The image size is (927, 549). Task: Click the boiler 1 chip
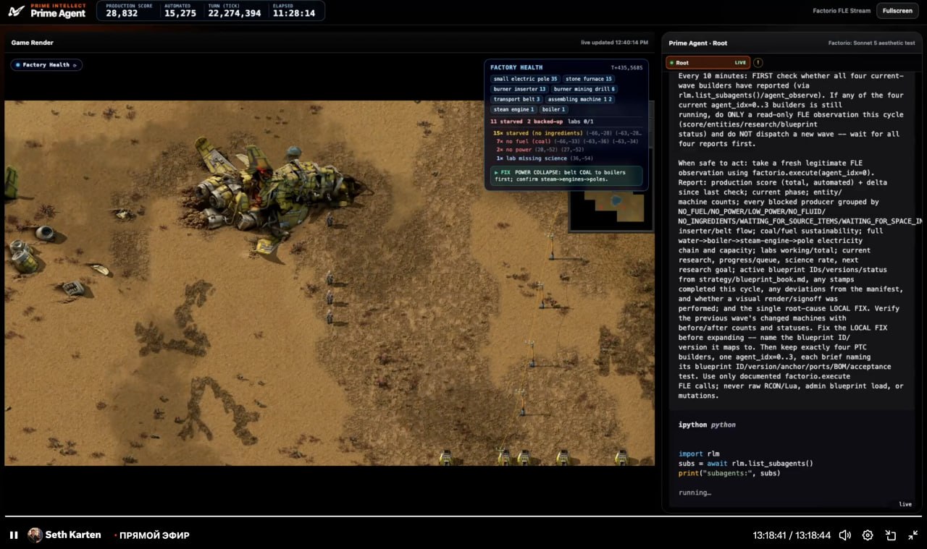point(554,109)
